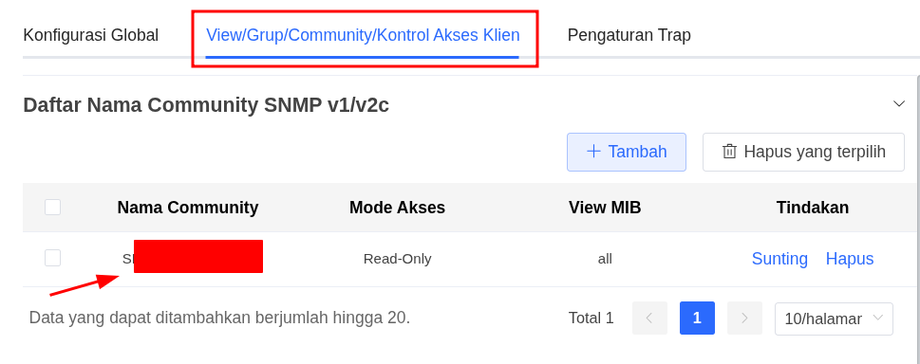Viewport: 920px width, 364px height.
Task: Tick the select-all checkbox in table header
Action: click(x=53, y=207)
